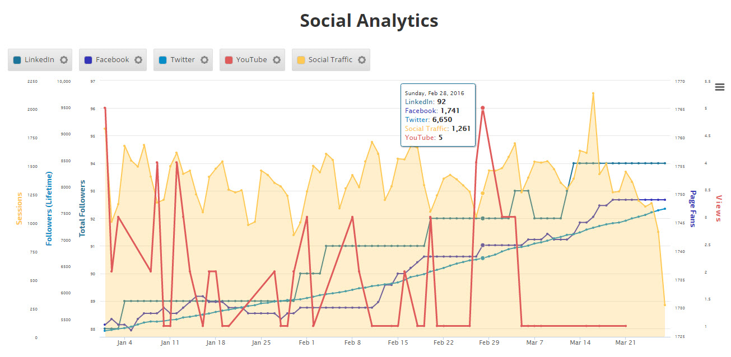This screenshot has width=731, height=357.
Task: Click the 10,000 followers axis tick label
Action: click(x=64, y=81)
